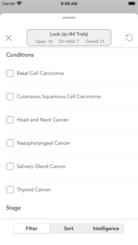Screen dimensions: 138x245
Task: Enable Cutaneous Squamous Cell Carcinoma checkbox
Action: tap(10, 96)
